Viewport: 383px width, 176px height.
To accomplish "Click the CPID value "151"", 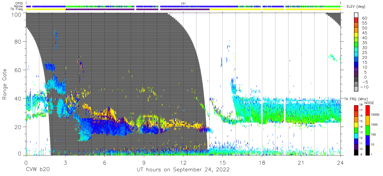I will point(183,3).
